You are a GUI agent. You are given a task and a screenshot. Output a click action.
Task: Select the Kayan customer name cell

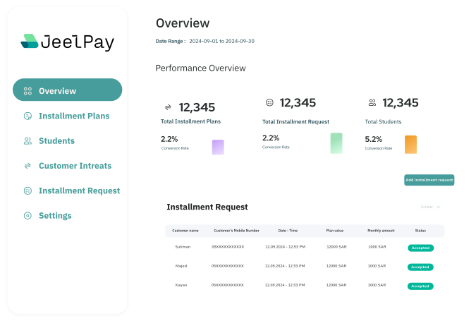[181, 285]
